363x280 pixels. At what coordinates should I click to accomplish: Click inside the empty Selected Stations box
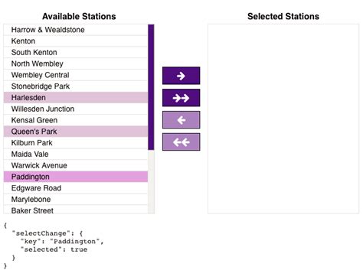click(283, 119)
